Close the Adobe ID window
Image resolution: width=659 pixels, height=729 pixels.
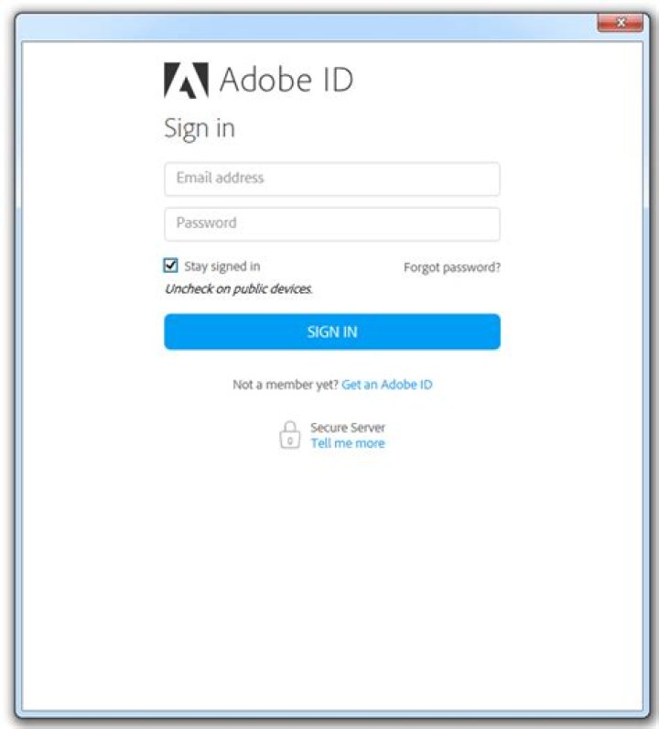620,23
